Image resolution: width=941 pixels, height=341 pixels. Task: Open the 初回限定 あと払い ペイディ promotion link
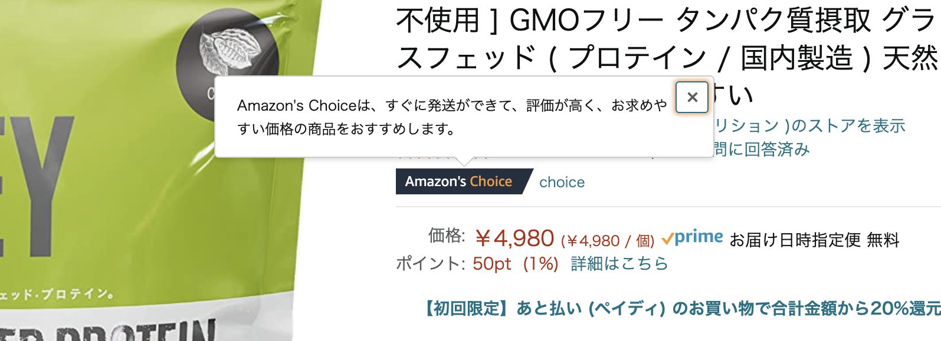coord(683,308)
